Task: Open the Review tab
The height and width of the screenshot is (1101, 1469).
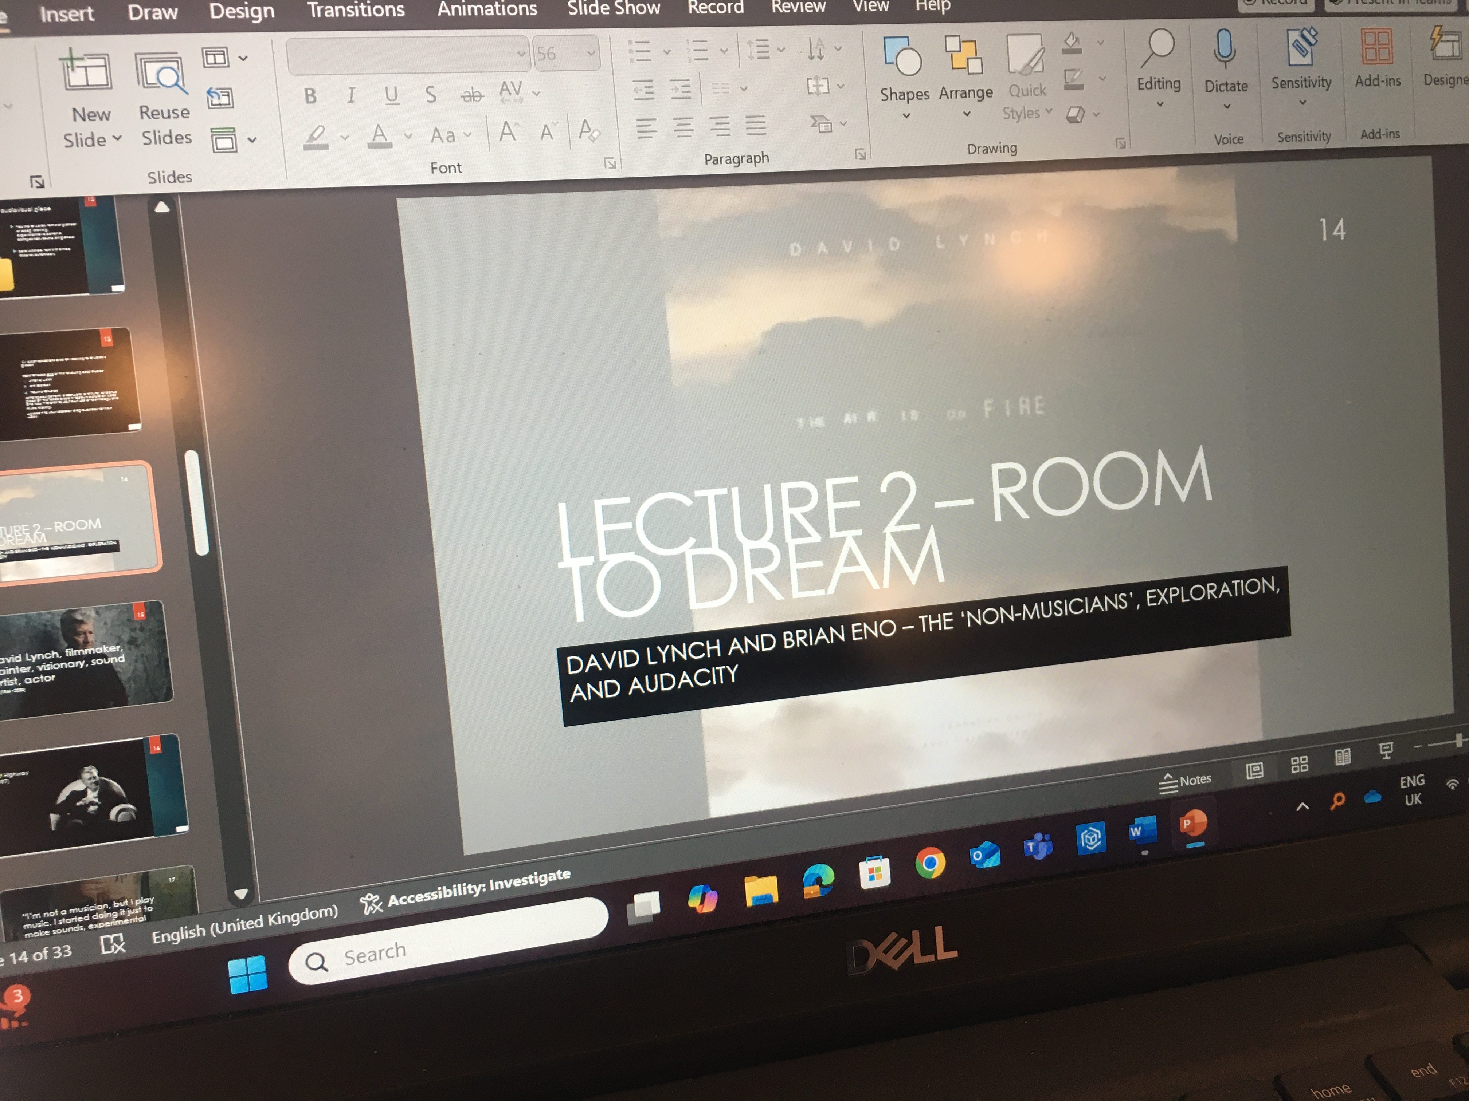Action: pyautogui.click(x=798, y=7)
